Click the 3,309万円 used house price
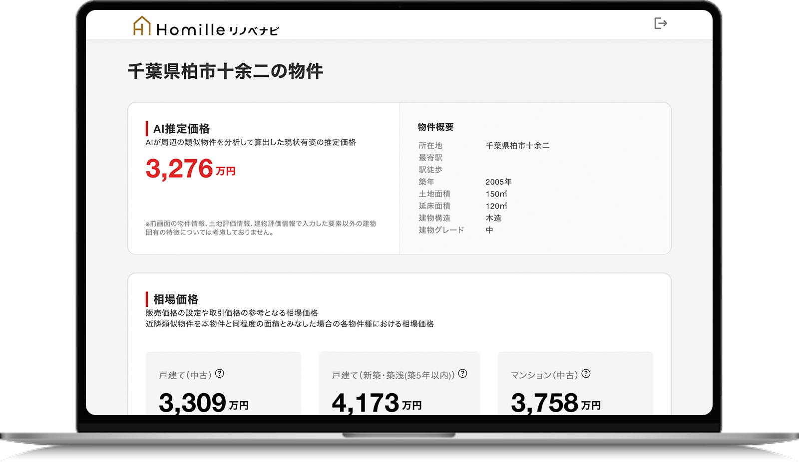 (x=204, y=403)
